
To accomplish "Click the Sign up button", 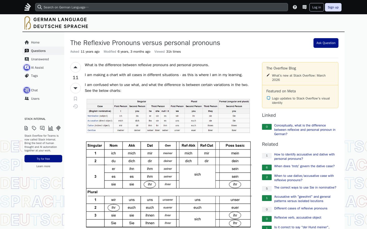I will pyautogui.click(x=333, y=7).
